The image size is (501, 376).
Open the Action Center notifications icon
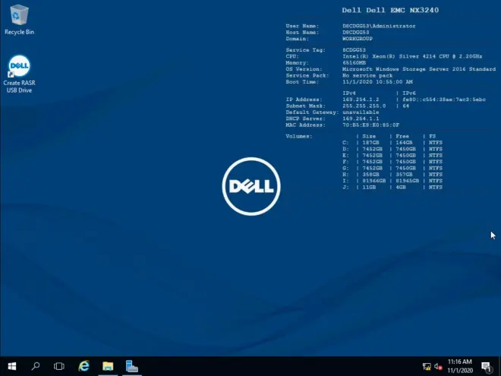pyautogui.click(x=487, y=367)
